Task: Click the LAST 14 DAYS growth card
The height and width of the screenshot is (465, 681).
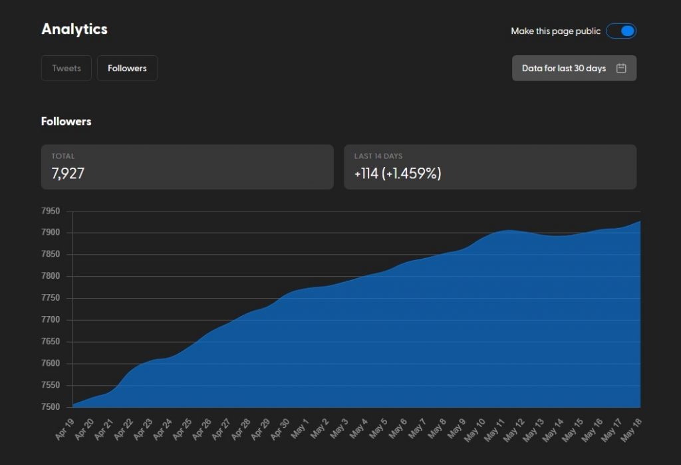Action: 489,167
